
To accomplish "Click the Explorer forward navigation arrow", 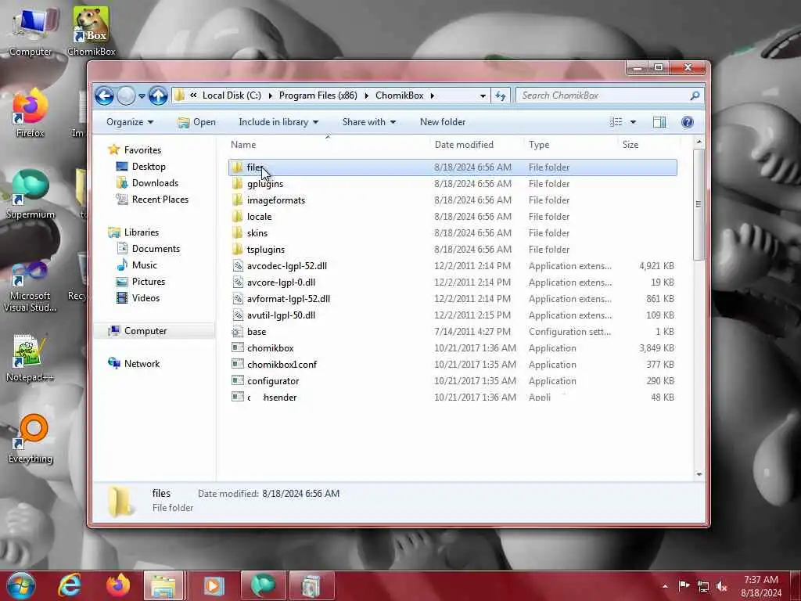I will [x=126, y=95].
